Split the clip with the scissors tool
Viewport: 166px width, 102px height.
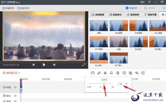point(105,73)
